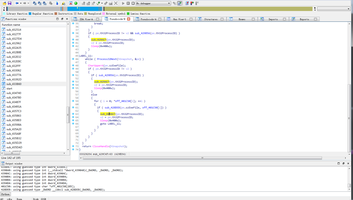353x200 pixels.
Task: Click the first binoculars search icon
Action: (x=35, y=3)
